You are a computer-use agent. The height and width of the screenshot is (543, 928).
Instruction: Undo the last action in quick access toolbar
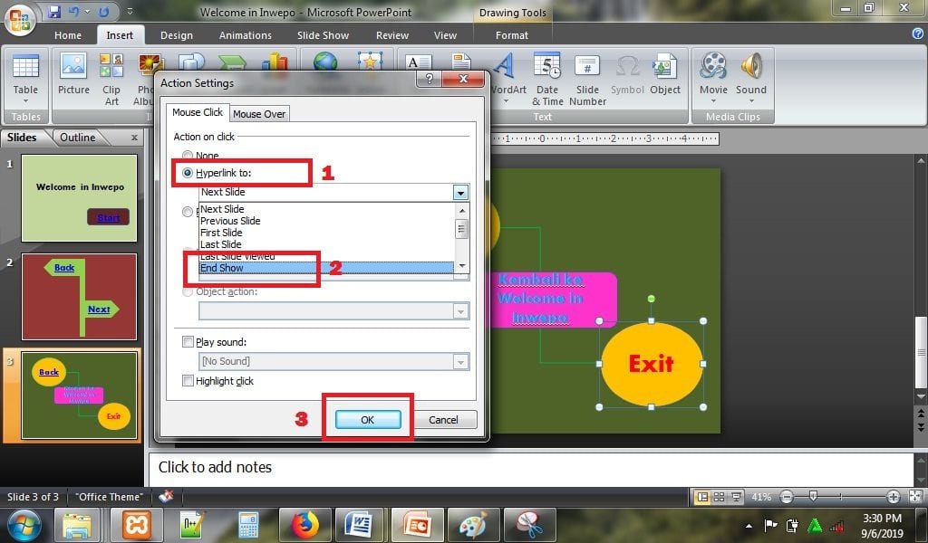73,12
